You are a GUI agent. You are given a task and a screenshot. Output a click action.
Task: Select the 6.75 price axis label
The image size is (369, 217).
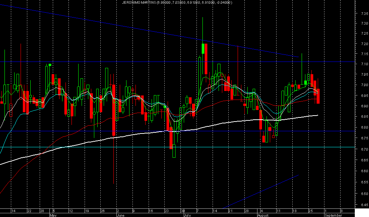[365, 138]
